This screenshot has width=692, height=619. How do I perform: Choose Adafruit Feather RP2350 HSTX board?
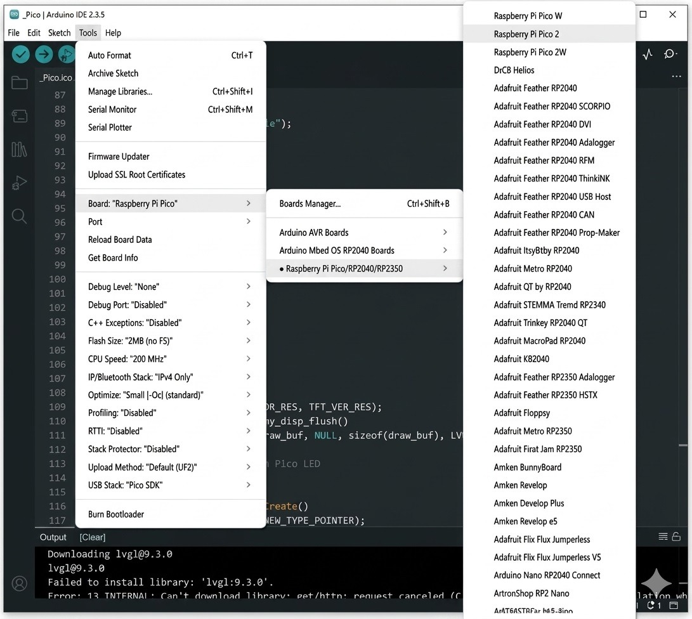549,395
